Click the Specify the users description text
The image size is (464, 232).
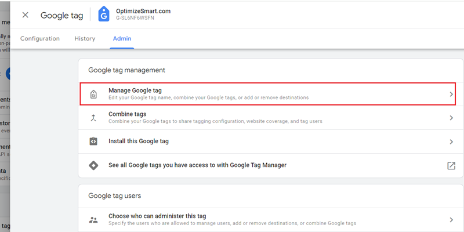click(233, 223)
